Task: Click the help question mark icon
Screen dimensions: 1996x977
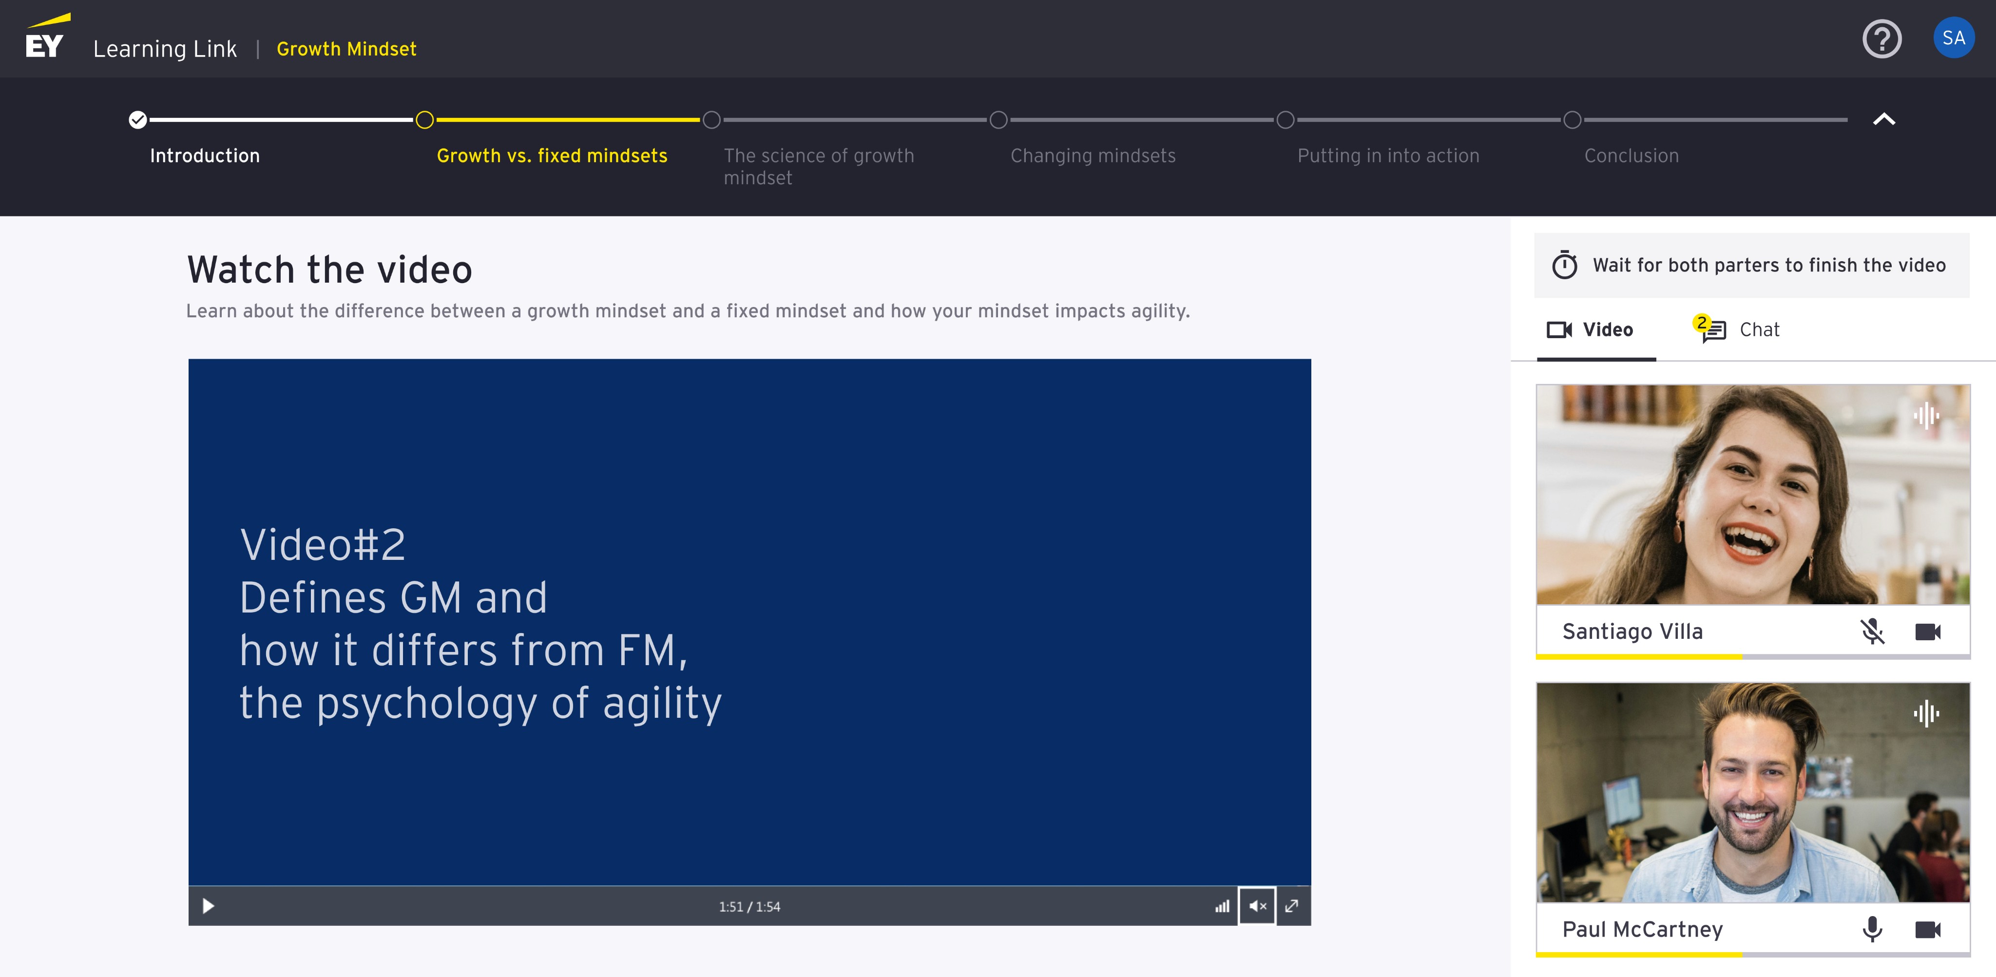Action: (1881, 39)
